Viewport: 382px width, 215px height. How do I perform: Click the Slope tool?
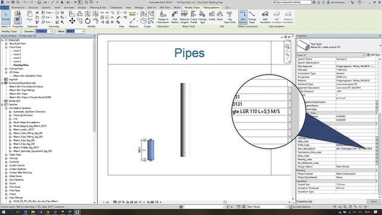click(x=220, y=16)
